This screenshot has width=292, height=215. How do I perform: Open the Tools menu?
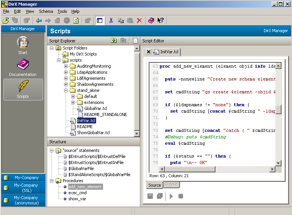click(62, 11)
